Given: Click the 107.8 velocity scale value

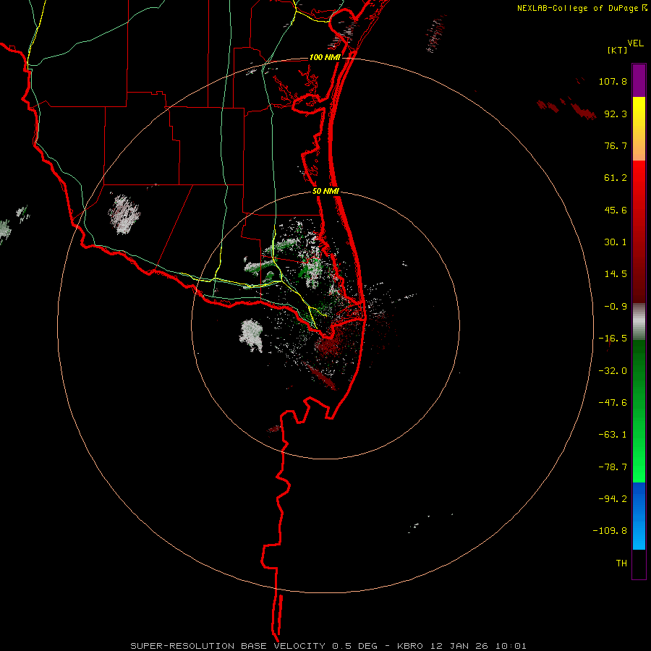Looking at the screenshot, I should coord(613,81).
